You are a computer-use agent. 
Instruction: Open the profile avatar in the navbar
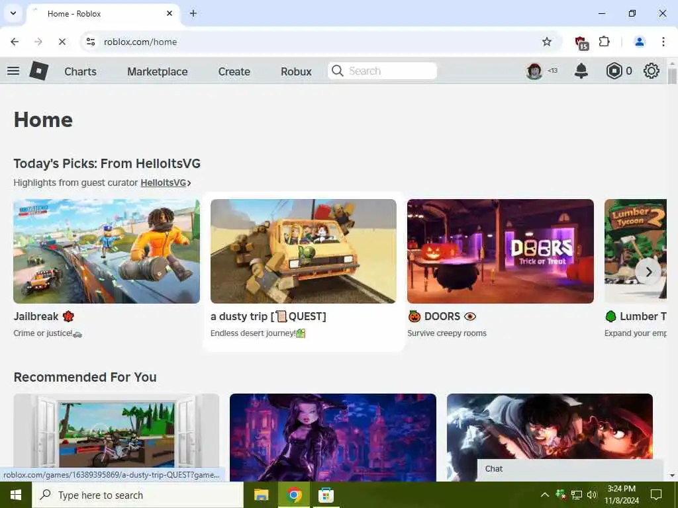534,71
